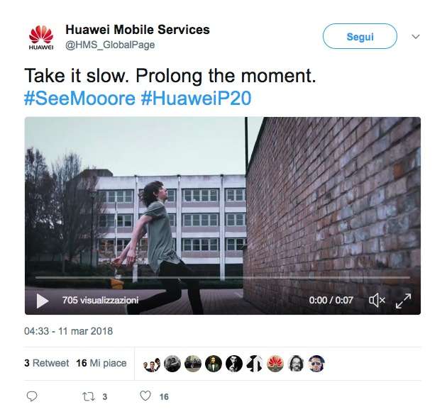The width and height of the screenshot is (447, 419).
Task: Open the #SeeMooore hashtag
Action: click(79, 99)
